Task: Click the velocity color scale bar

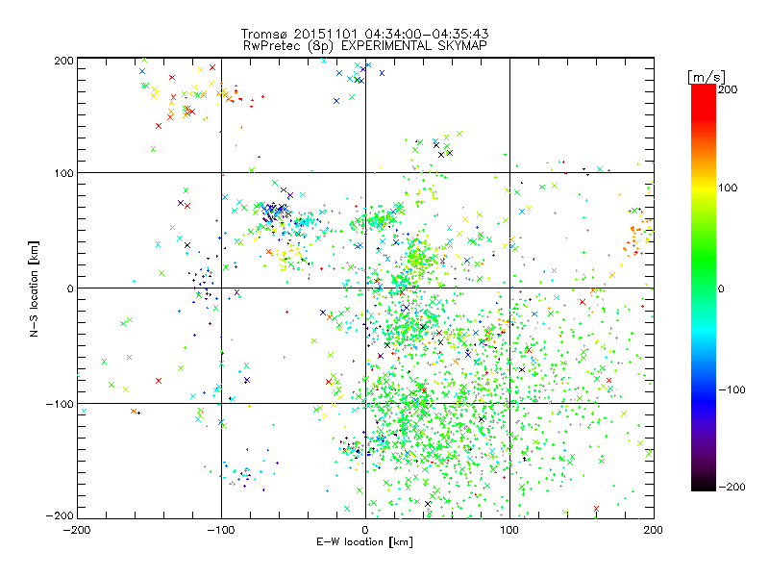Action: point(704,287)
